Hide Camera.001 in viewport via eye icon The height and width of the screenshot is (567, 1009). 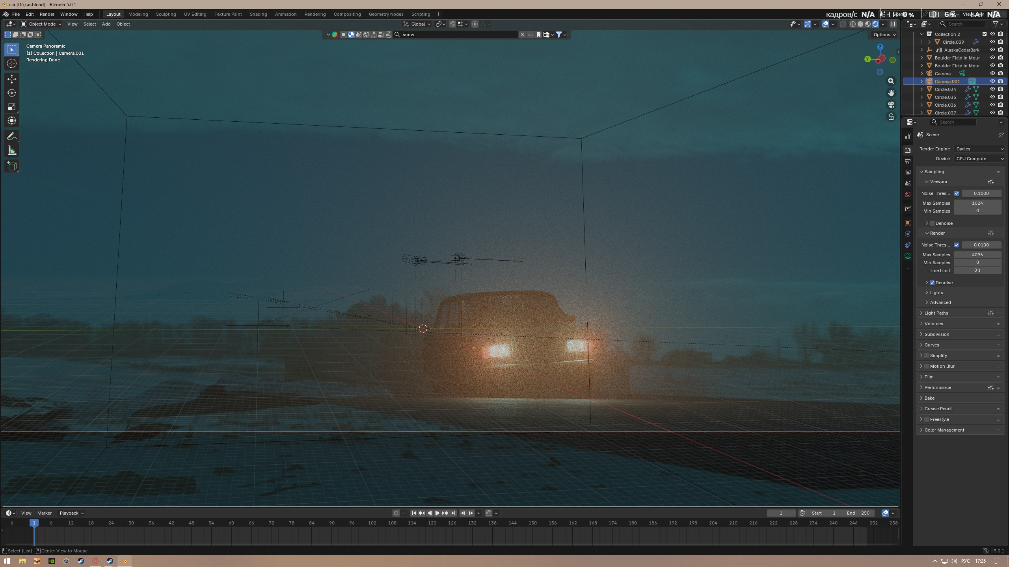[x=992, y=81]
